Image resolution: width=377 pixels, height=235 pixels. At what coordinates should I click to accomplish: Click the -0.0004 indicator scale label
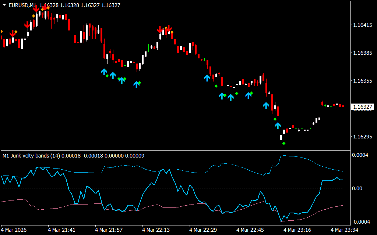(x=362, y=222)
